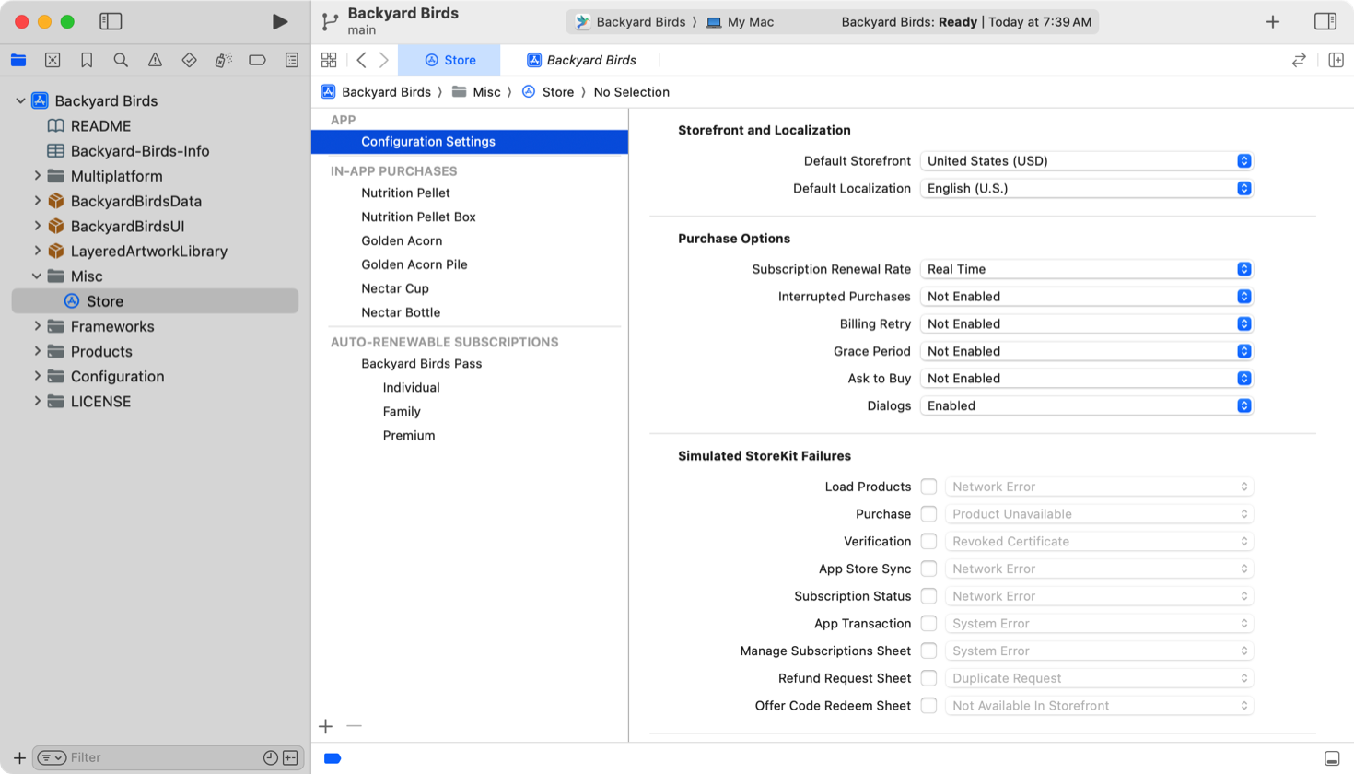Open the Issue navigator warning icon
Screen dimensions: 1354x774
pos(155,60)
